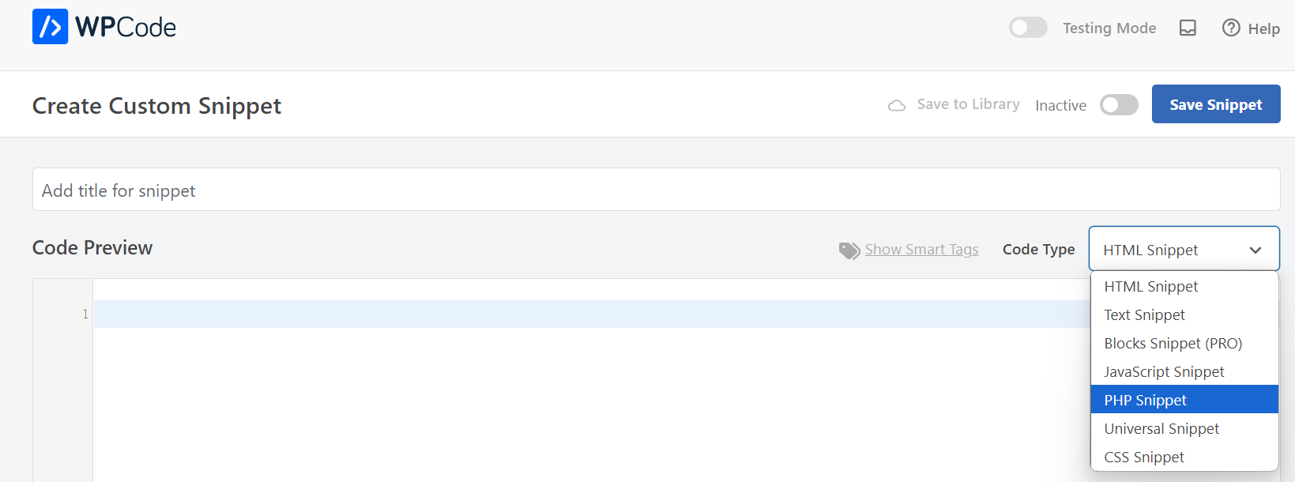Click the Add title for snippet field
1295x482 pixels.
656,190
